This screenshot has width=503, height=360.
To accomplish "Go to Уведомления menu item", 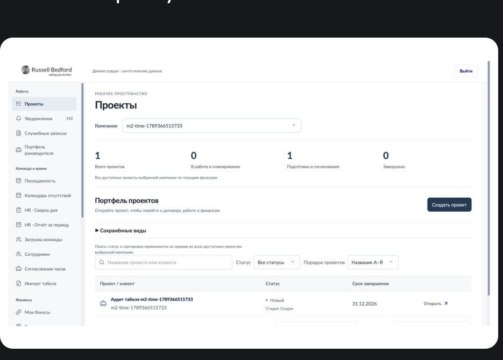I will tap(44, 119).
